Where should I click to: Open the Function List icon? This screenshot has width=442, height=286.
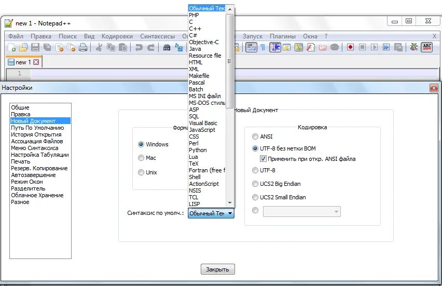(310, 47)
